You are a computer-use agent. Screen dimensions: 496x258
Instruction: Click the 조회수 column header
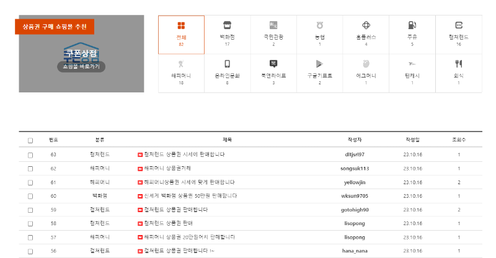tap(459, 140)
